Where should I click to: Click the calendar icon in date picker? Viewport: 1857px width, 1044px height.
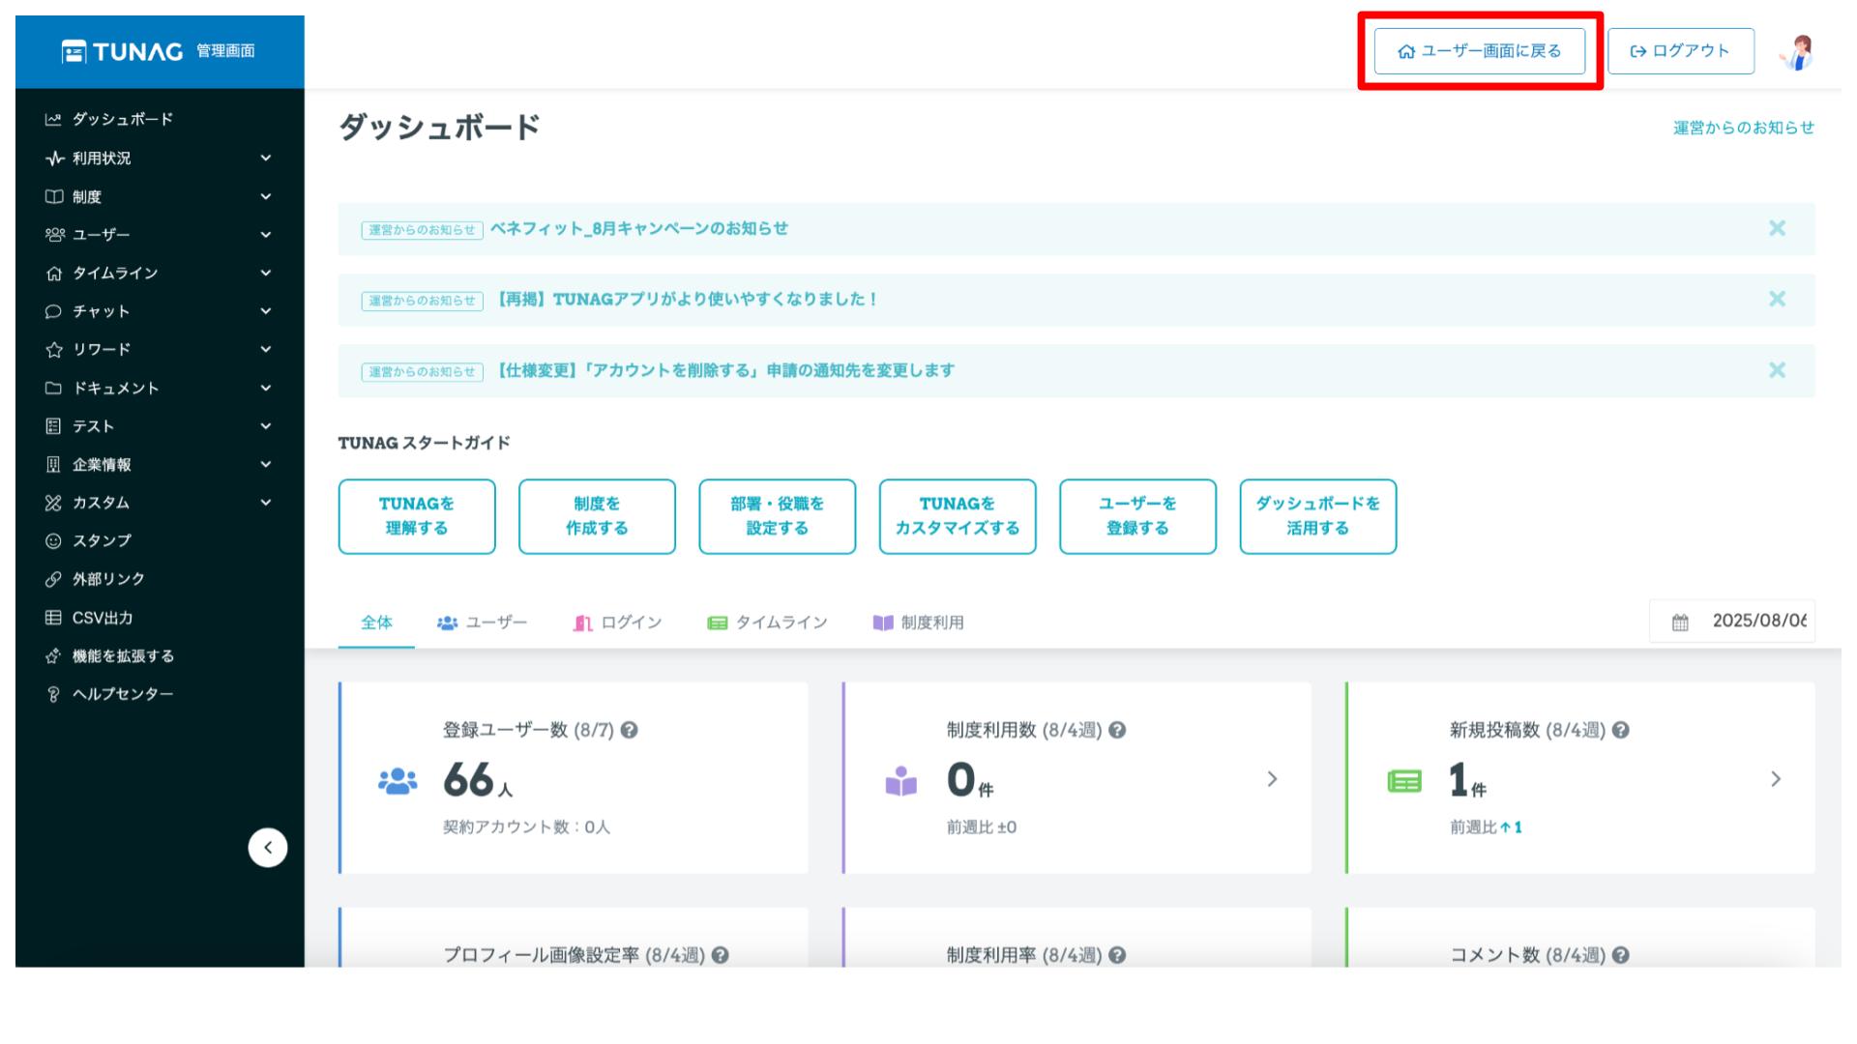click(x=1680, y=623)
